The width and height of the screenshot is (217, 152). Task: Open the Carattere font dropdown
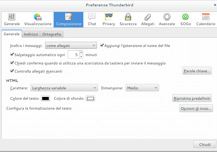[x=64, y=88]
